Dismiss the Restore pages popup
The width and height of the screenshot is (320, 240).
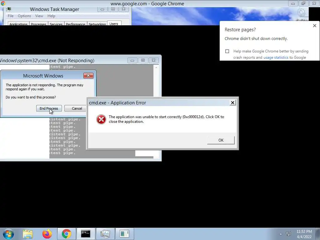tap(314, 26)
